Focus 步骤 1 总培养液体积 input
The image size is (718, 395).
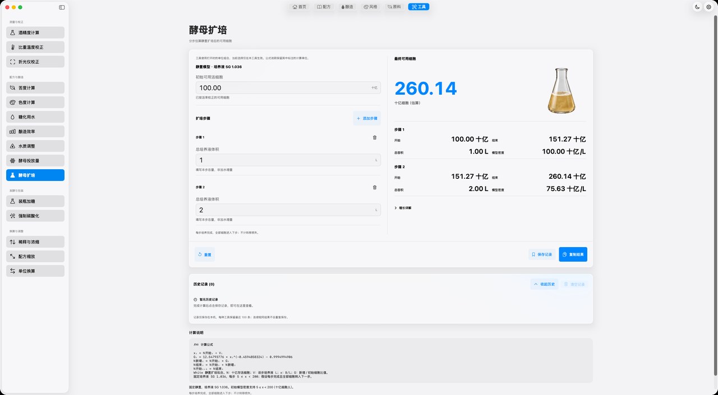pyautogui.click(x=288, y=160)
